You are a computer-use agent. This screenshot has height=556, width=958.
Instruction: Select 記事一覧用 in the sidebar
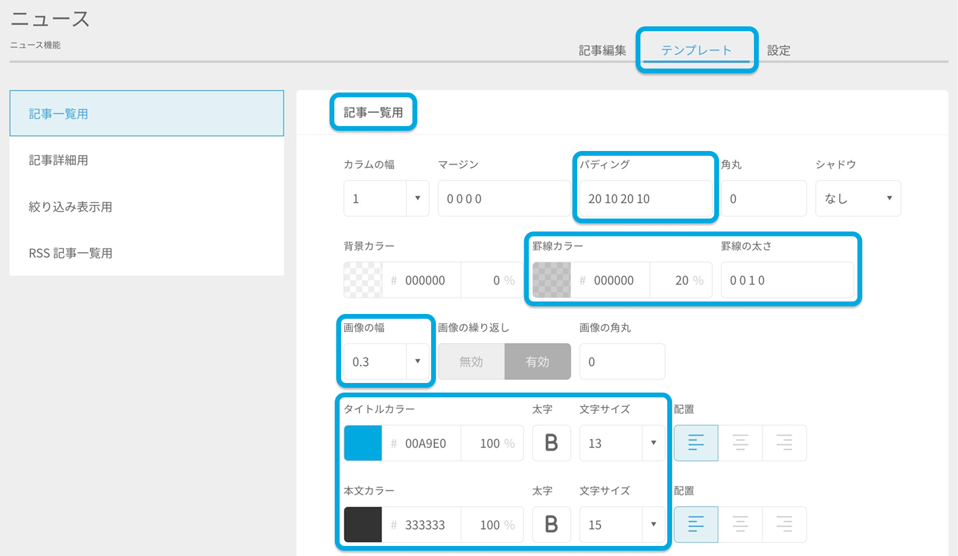point(147,114)
